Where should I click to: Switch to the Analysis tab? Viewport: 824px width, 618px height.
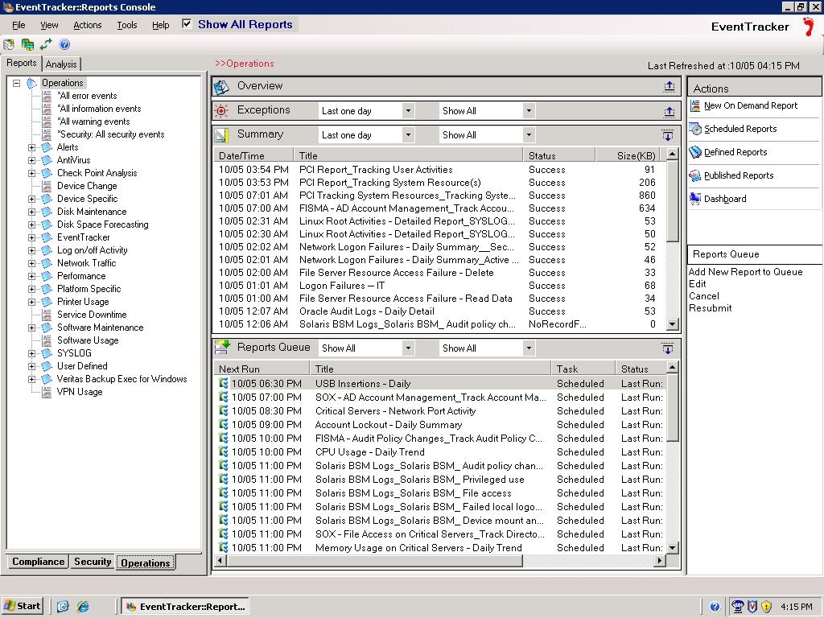point(61,64)
